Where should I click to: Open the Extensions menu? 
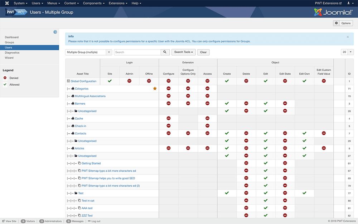click(x=118, y=3)
